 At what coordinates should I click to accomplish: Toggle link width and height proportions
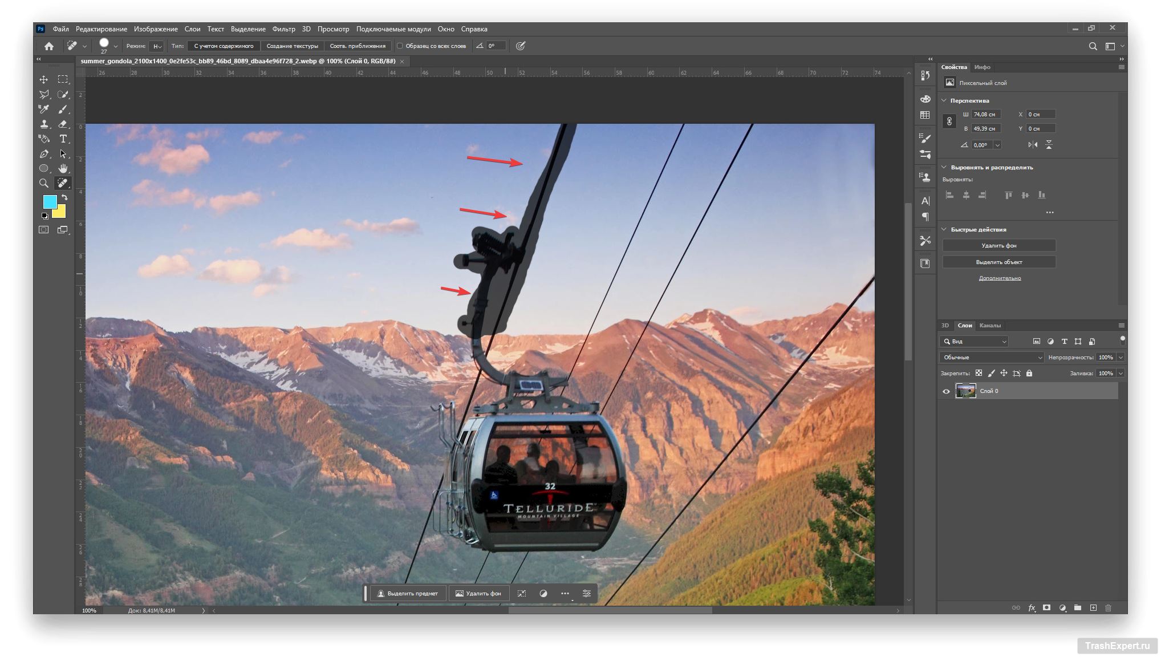click(949, 121)
